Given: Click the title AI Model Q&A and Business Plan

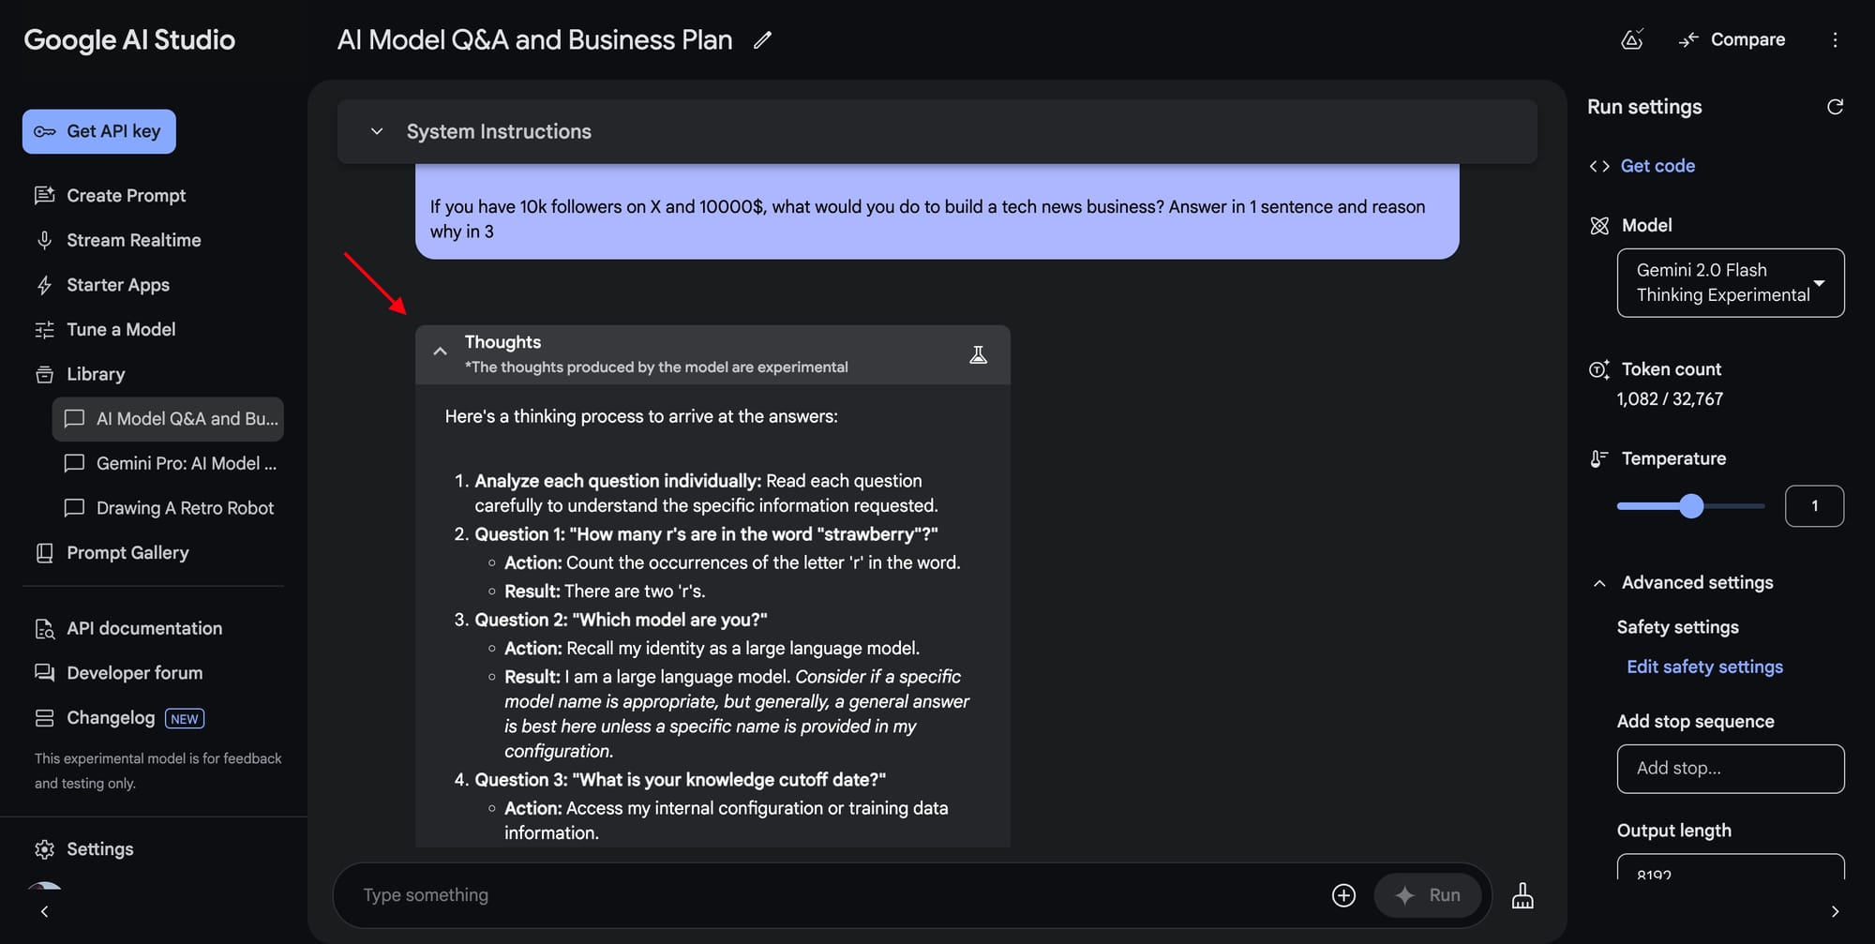Looking at the screenshot, I should click(534, 39).
